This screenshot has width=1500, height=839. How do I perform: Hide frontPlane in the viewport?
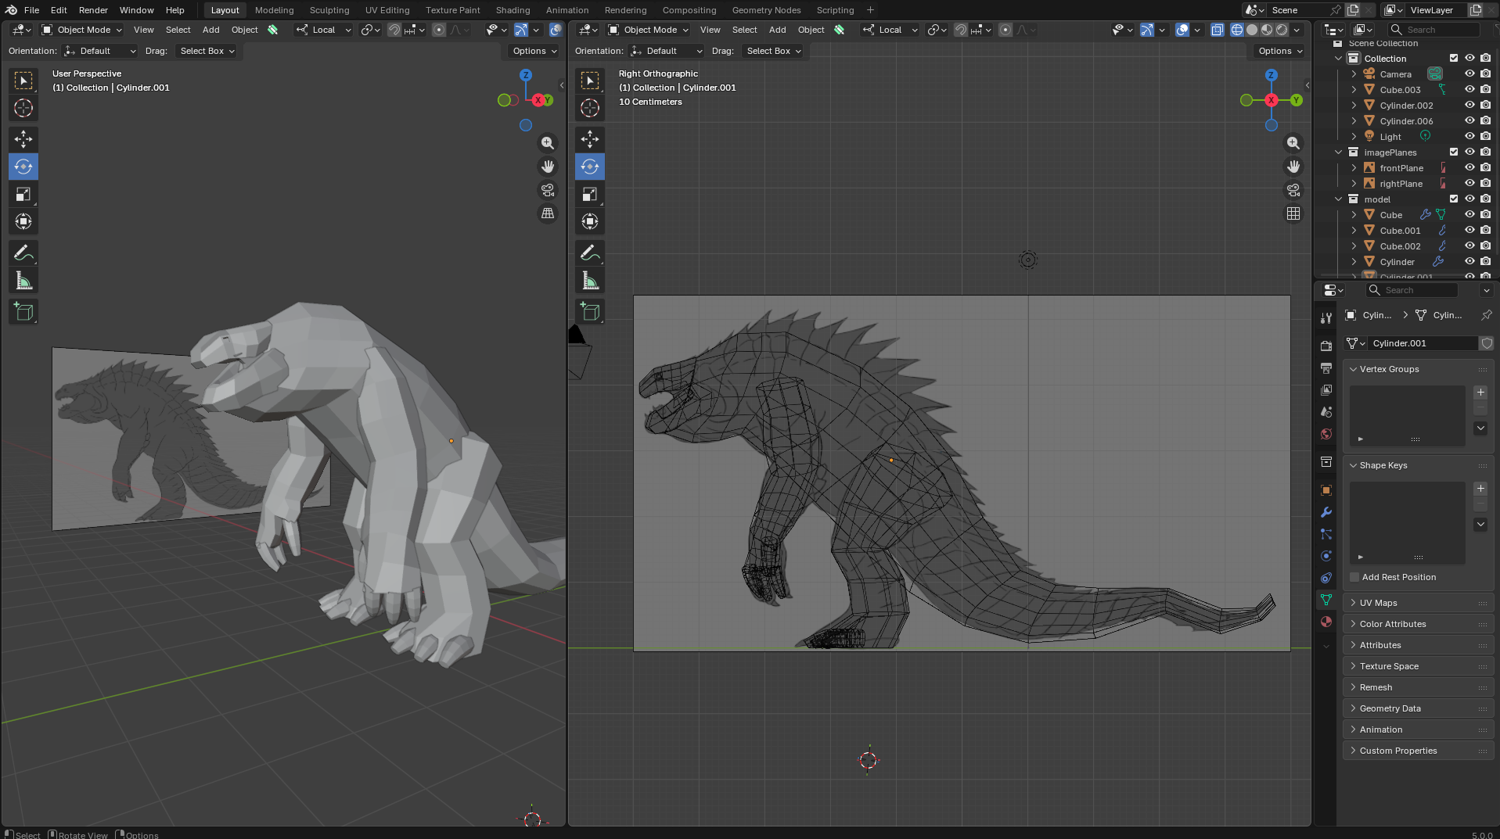coord(1469,167)
